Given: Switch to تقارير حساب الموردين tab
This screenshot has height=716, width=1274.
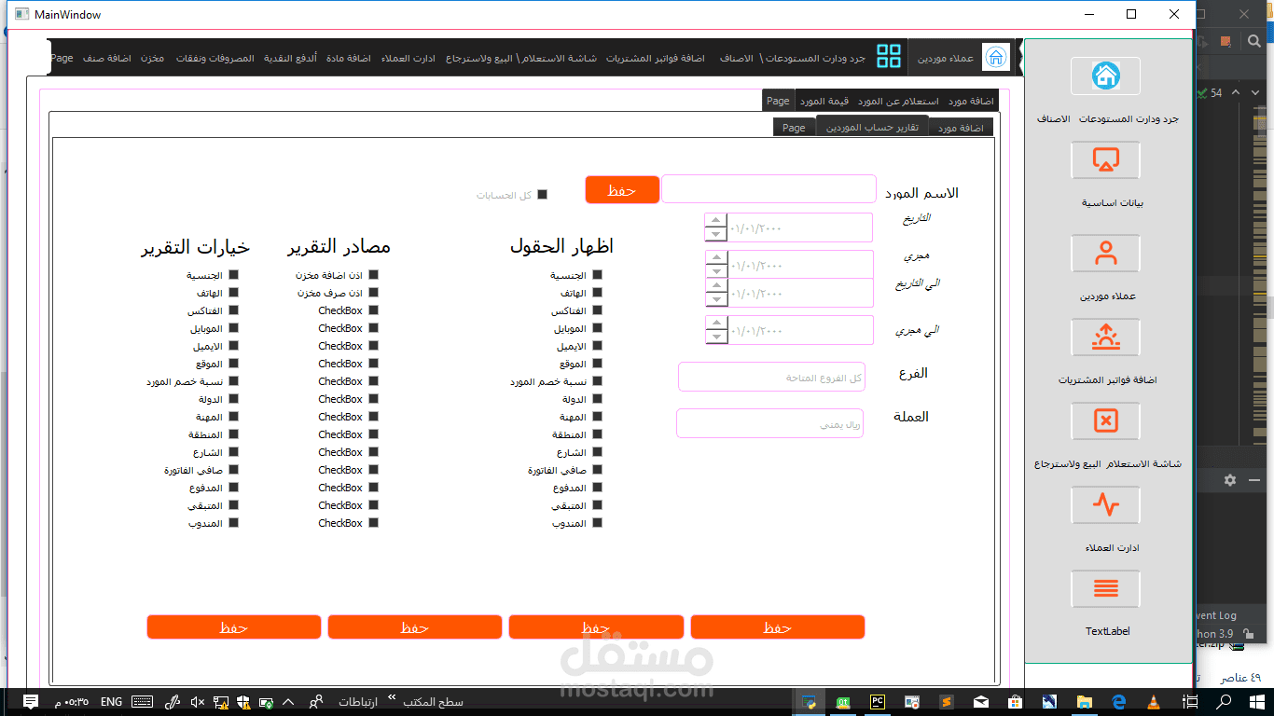Looking at the screenshot, I should pyautogui.click(x=871, y=127).
